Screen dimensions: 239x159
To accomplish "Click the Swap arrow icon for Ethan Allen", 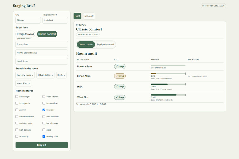I will point(117,76).
